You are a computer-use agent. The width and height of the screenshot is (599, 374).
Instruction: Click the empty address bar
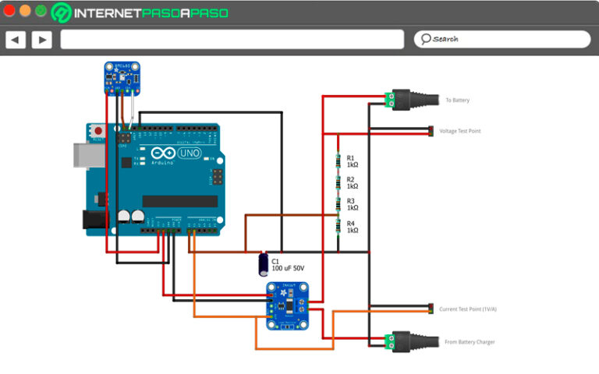[232, 39]
